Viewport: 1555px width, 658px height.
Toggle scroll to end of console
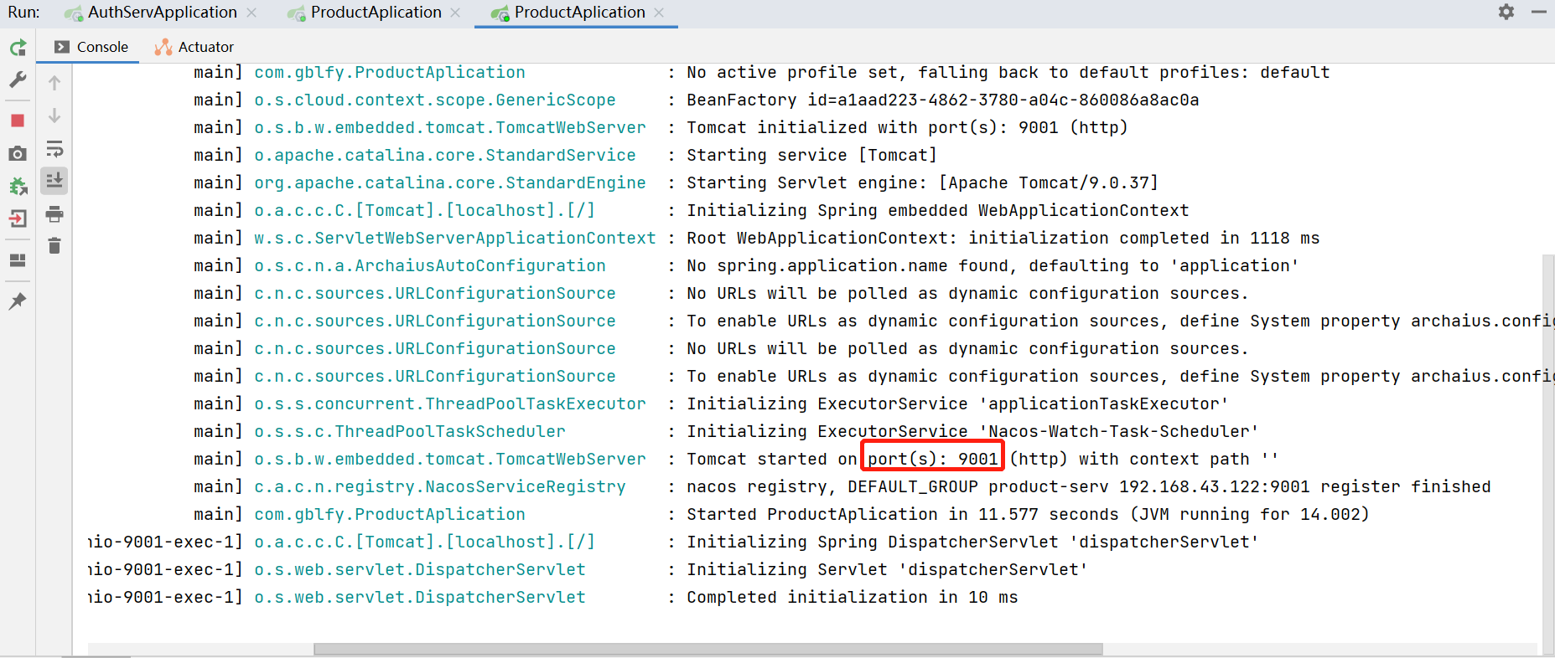54,181
